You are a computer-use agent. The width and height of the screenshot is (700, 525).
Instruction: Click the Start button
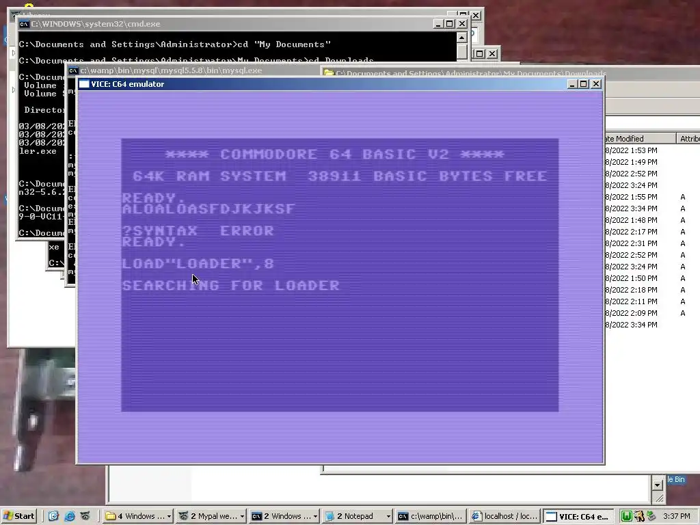coord(18,516)
